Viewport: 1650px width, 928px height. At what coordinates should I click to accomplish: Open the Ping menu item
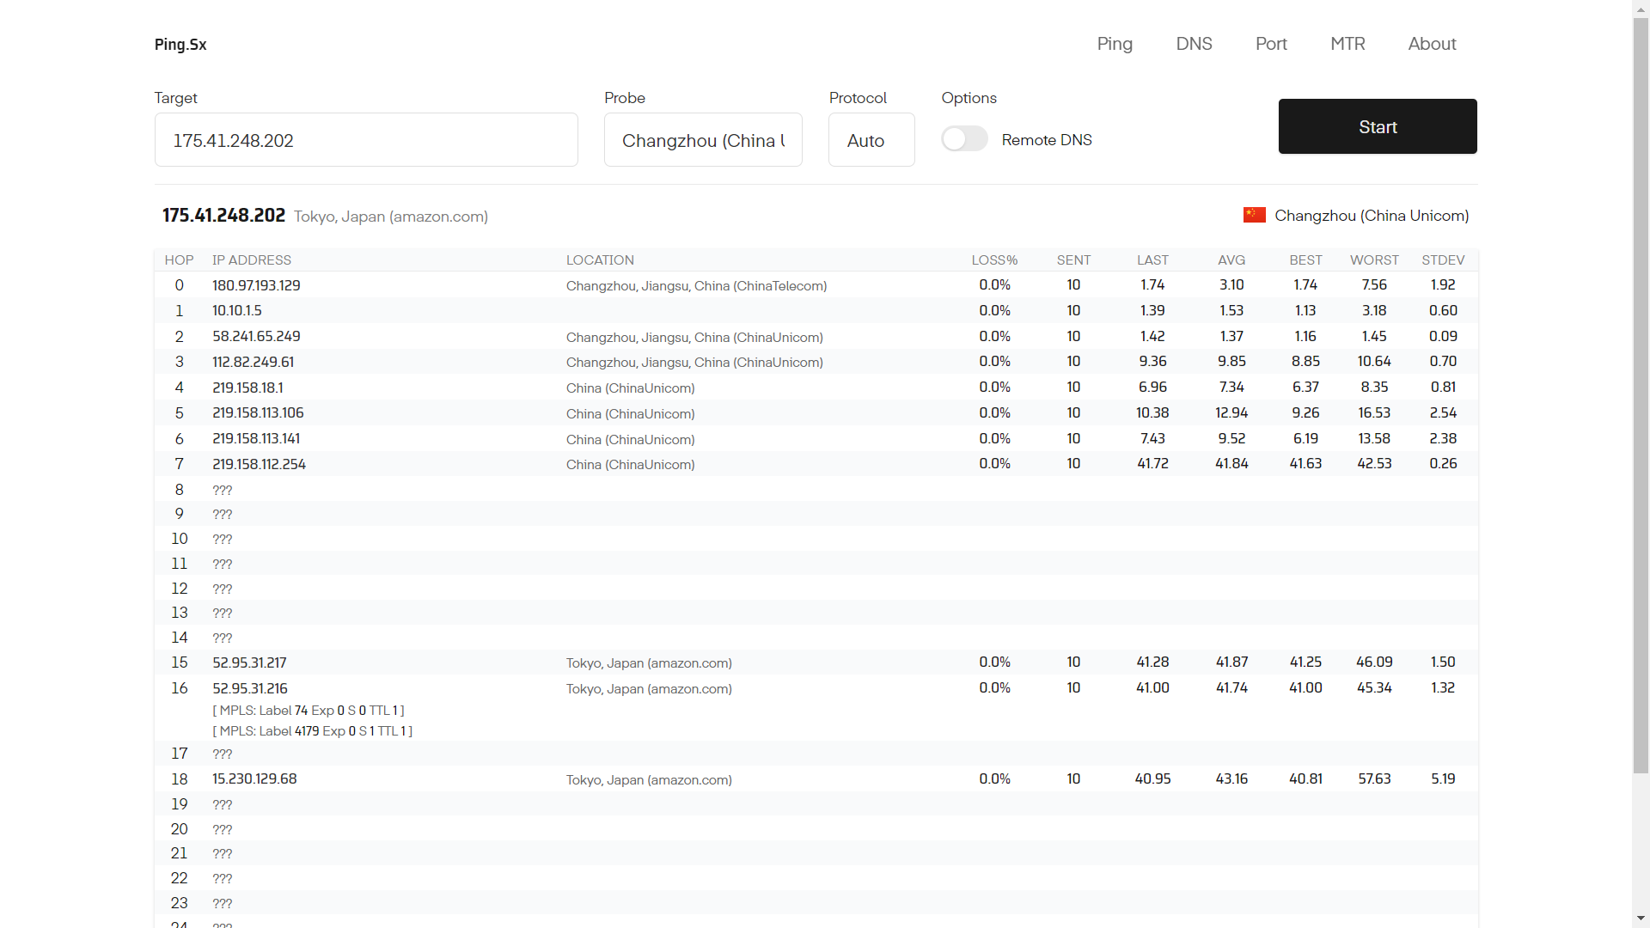1115,44
